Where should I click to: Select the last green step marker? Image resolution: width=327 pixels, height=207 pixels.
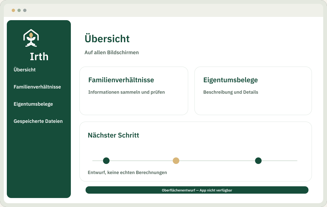point(258,161)
